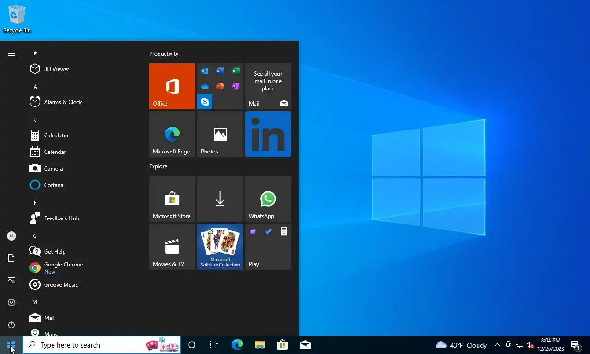Open the Microsoft Edge tile
The width and height of the screenshot is (590, 354).
172,134
